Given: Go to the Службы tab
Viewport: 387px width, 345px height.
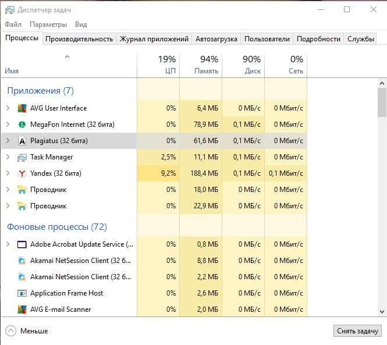Looking at the screenshot, I should 361,39.
